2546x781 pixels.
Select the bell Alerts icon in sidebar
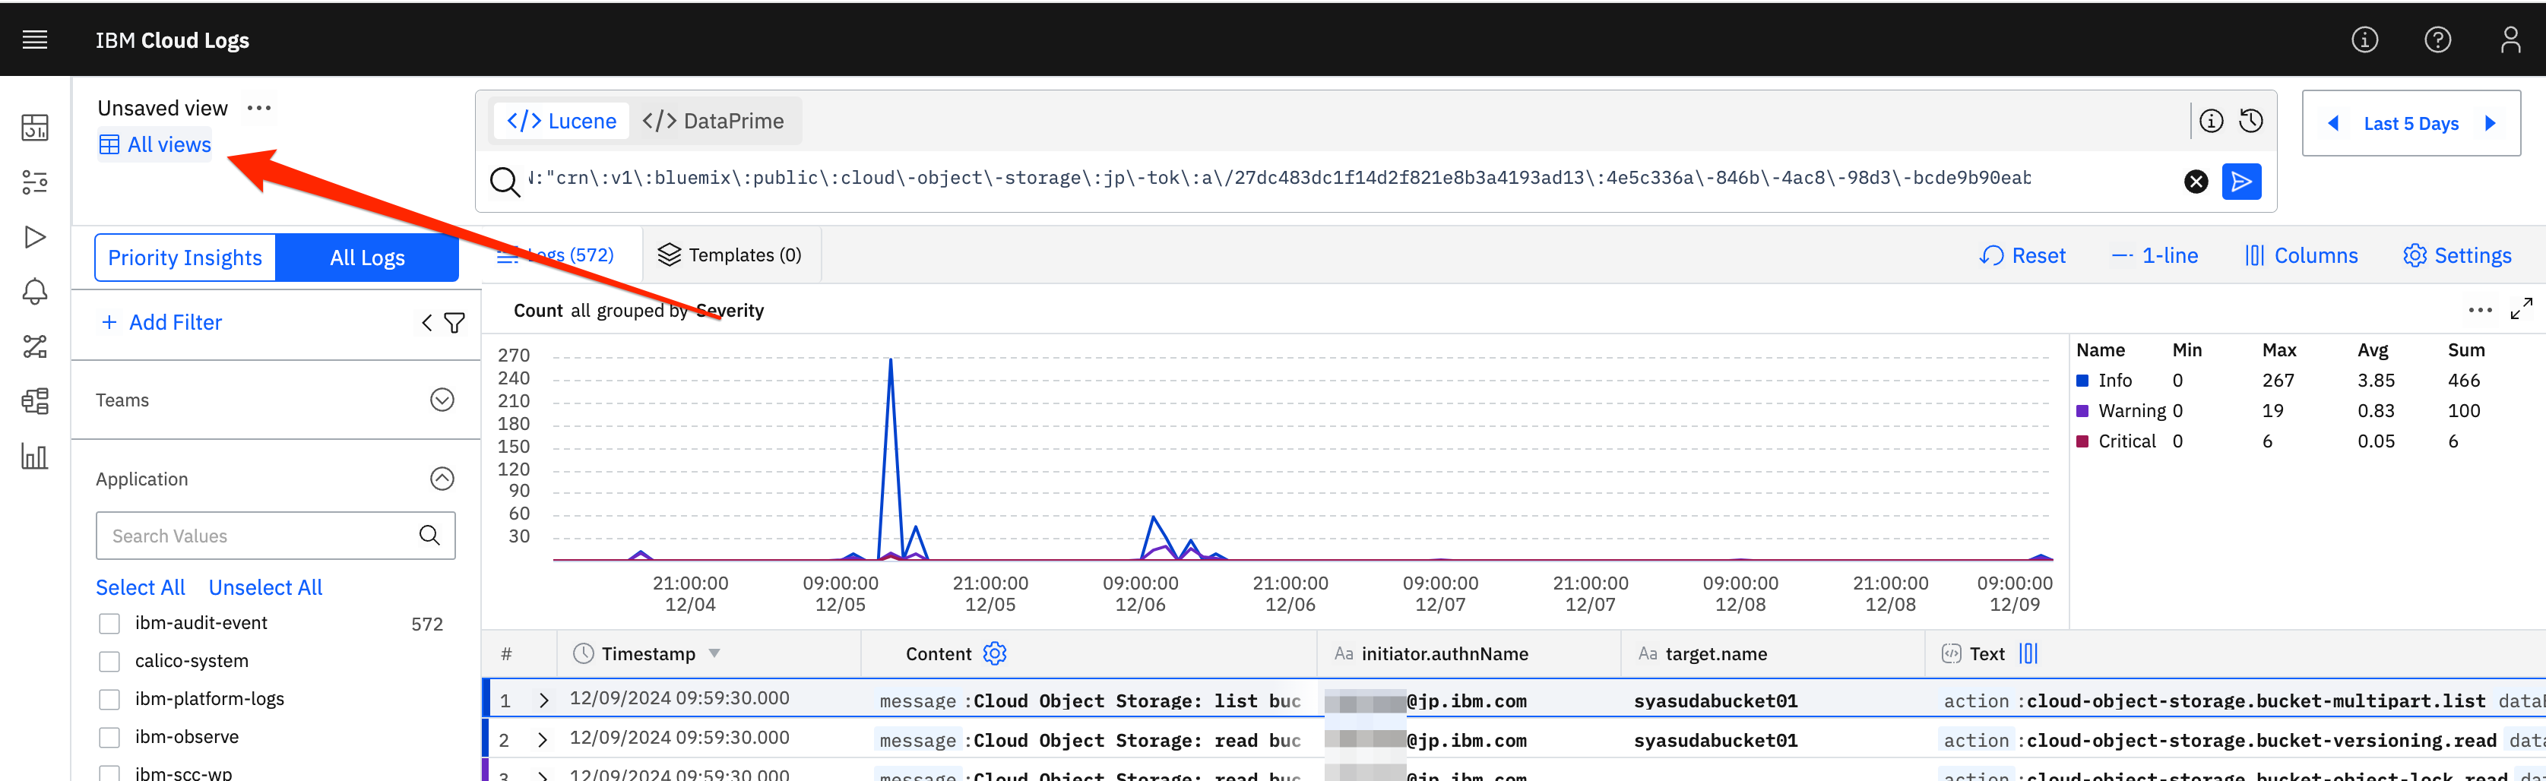click(x=35, y=291)
